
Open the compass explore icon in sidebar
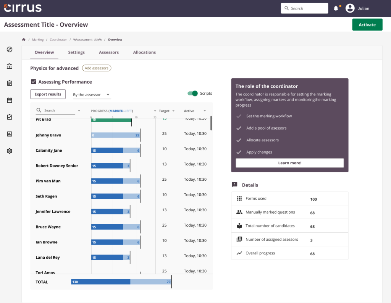click(x=10, y=49)
